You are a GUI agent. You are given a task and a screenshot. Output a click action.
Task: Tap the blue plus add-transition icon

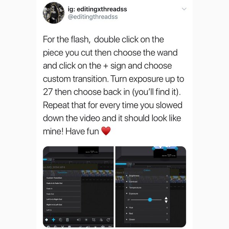(53, 219)
